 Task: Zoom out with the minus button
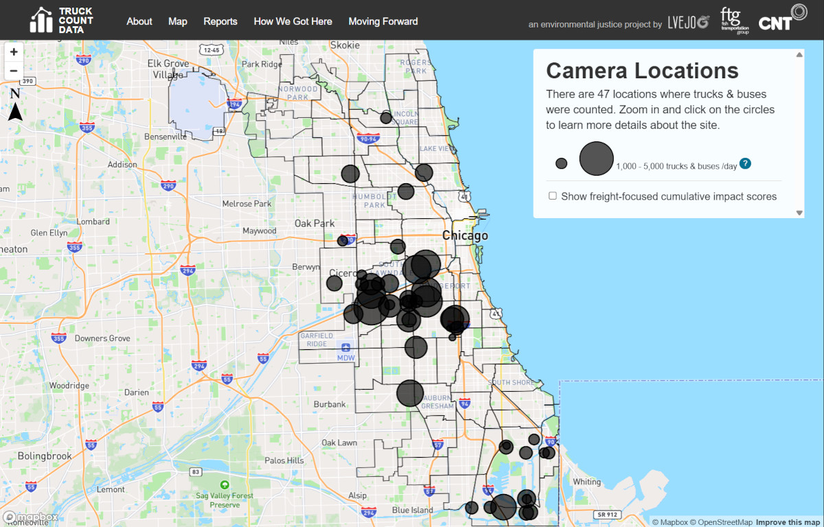pyautogui.click(x=14, y=71)
